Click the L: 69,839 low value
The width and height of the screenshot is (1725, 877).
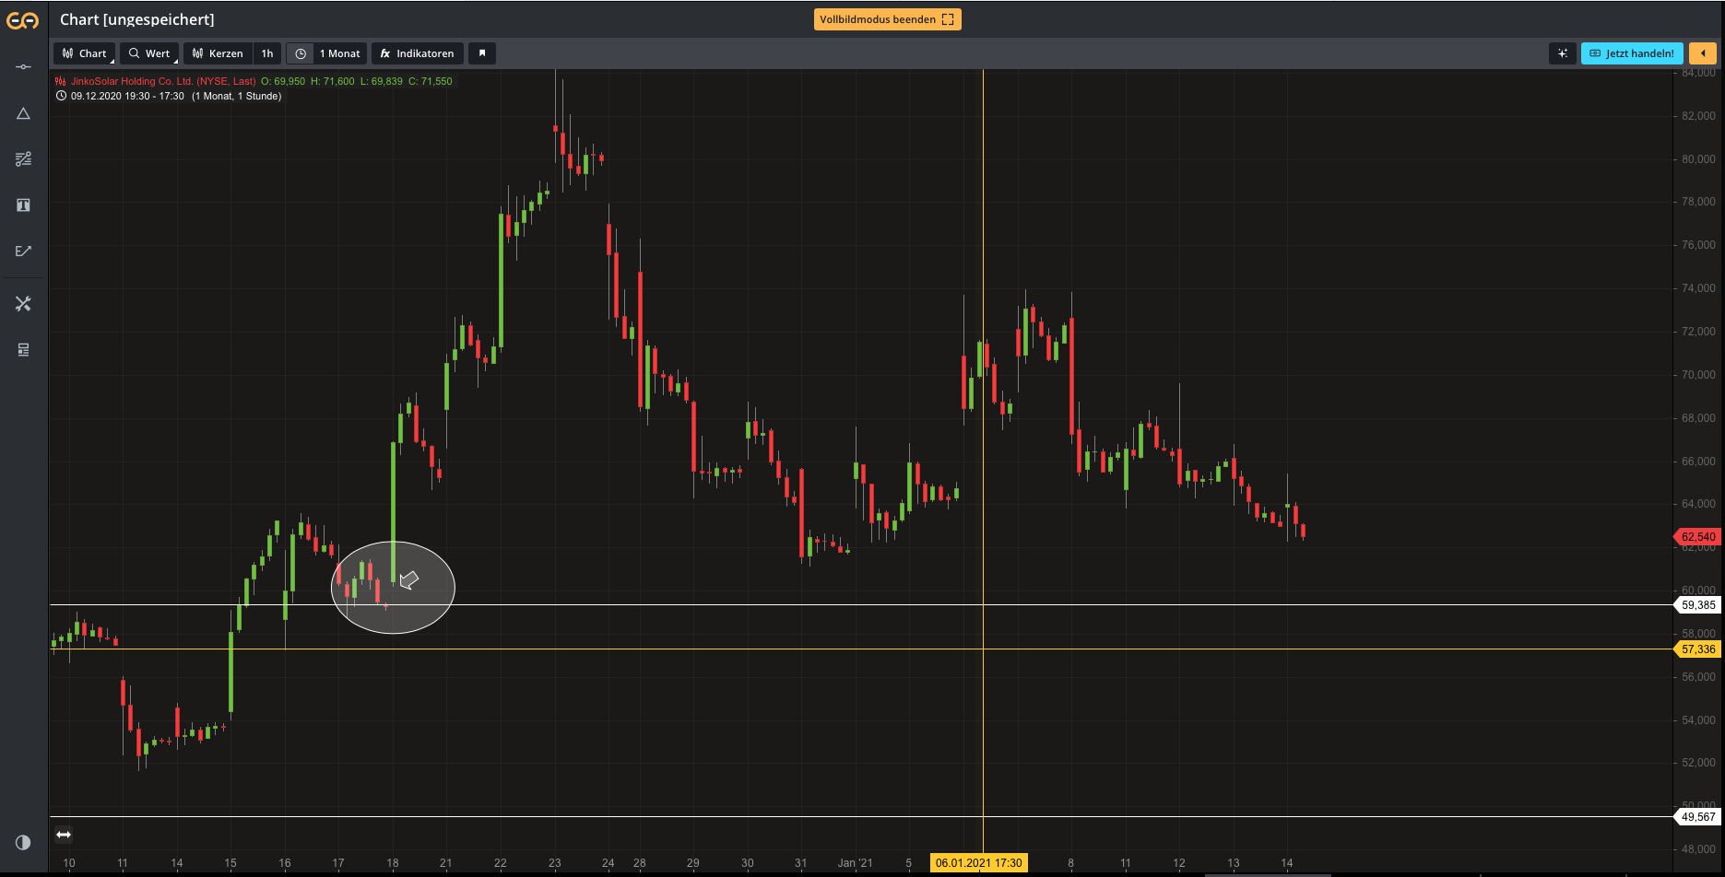click(x=382, y=81)
